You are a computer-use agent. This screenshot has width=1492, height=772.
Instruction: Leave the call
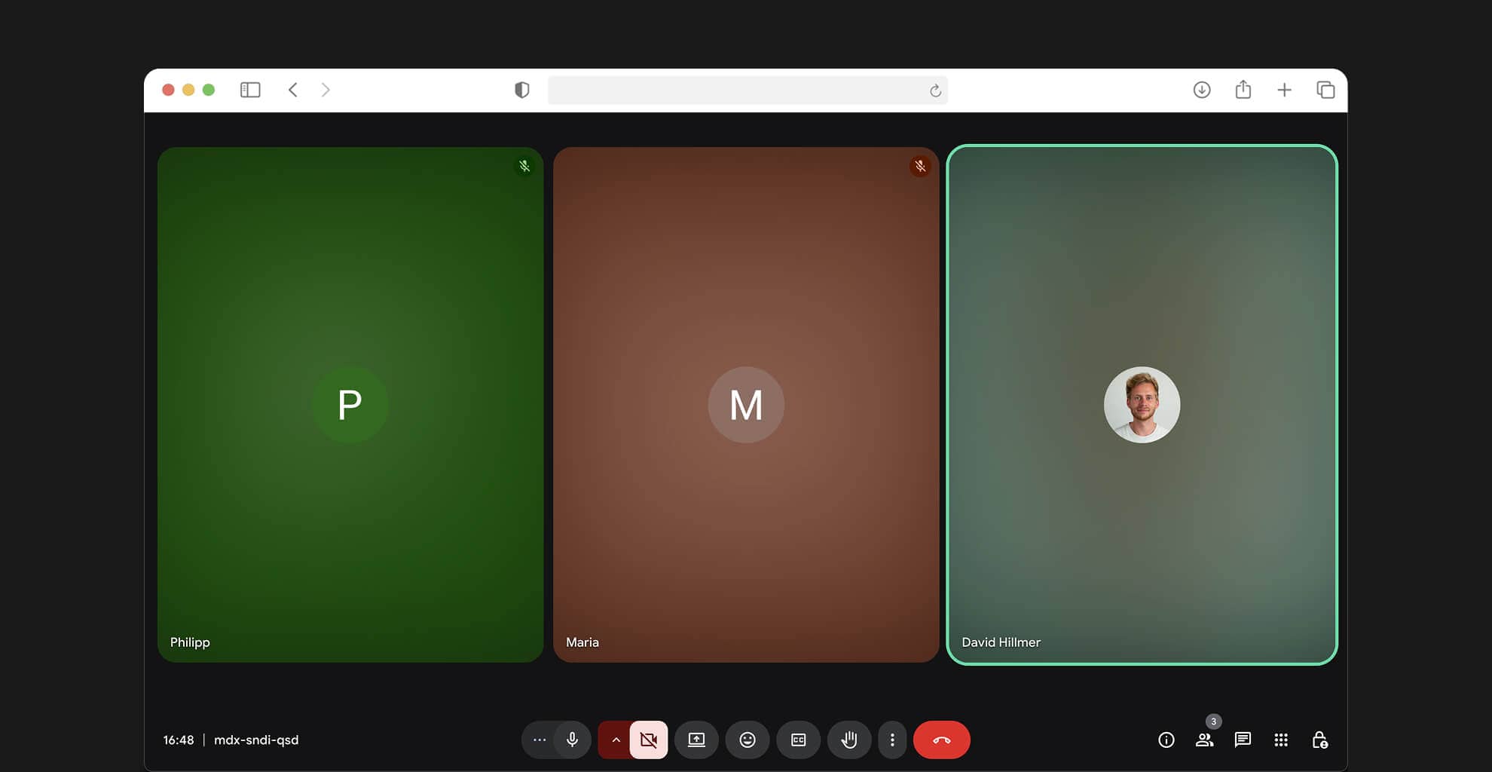pos(942,740)
